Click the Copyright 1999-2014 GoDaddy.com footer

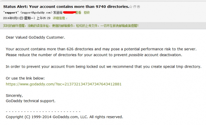tap(64, 117)
